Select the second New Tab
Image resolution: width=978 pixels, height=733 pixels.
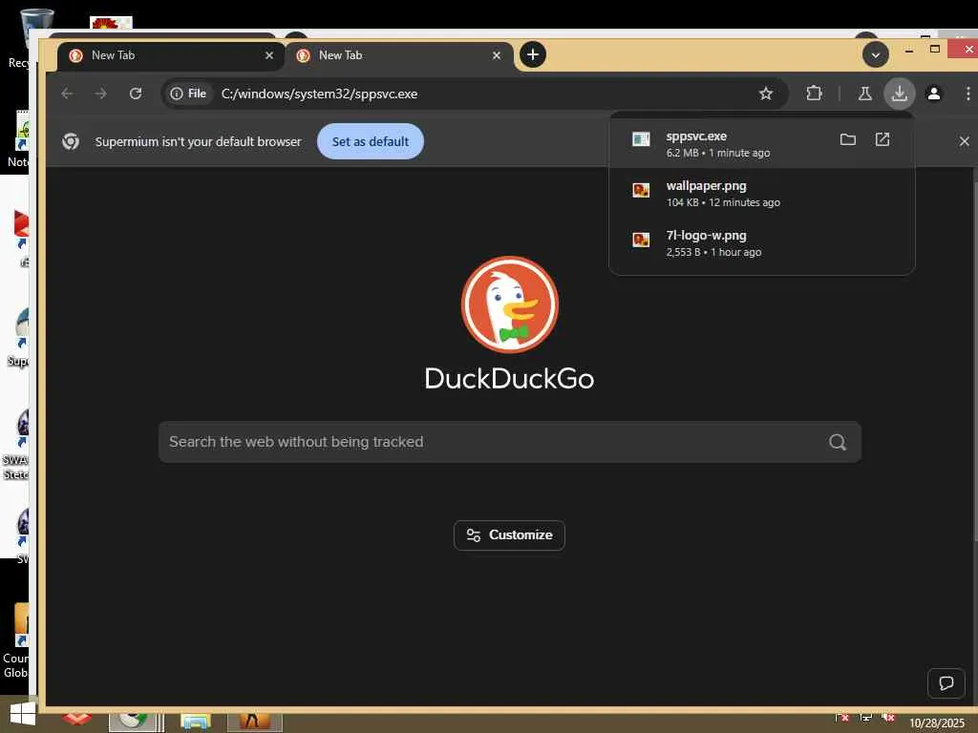[399, 55]
